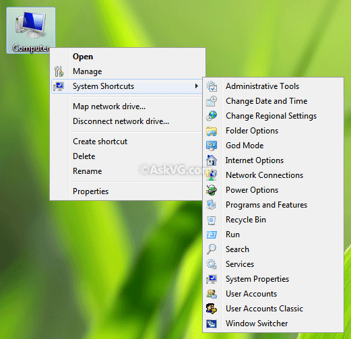This screenshot has width=351, height=339.
Task: Launch God Mode from submenu
Action: pyautogui.click(x=273, y=146)
